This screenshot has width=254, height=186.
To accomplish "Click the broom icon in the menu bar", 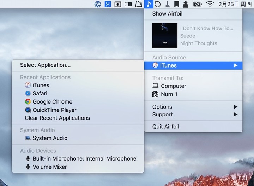I will click(168, 4).
